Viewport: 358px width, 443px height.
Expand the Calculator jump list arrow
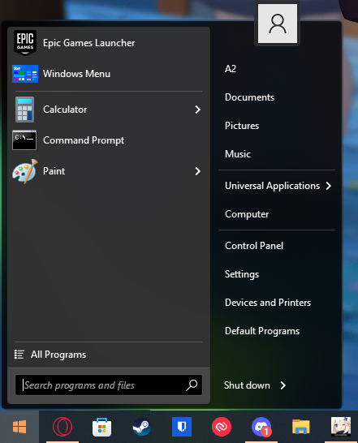coord(197,110)
